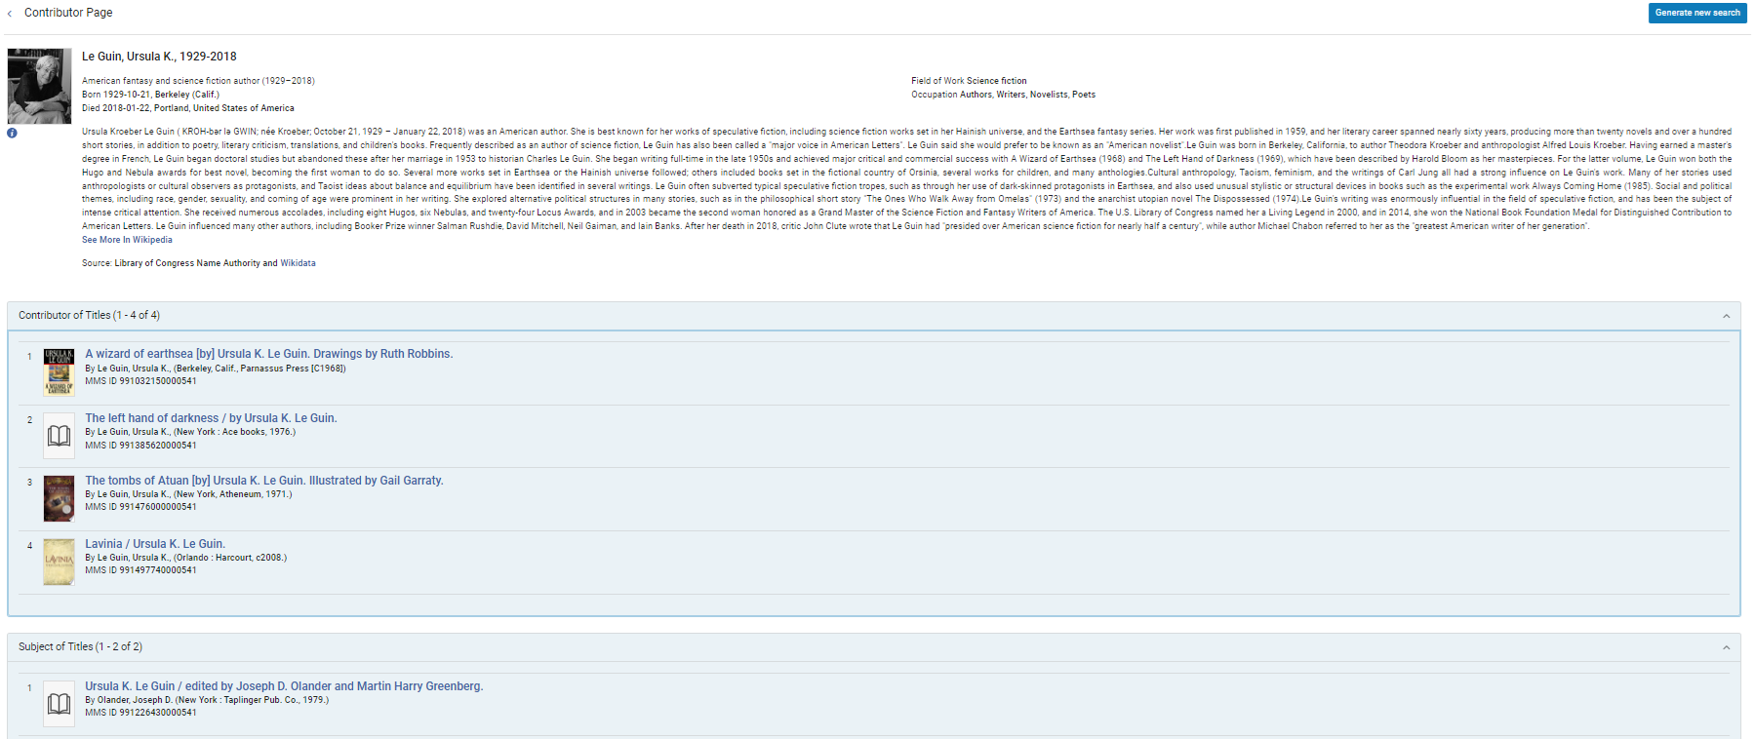The height and width of the screenshot is (739, 1753).
Task: Select MMS ID 991032150000541 text
Action: 140,381
